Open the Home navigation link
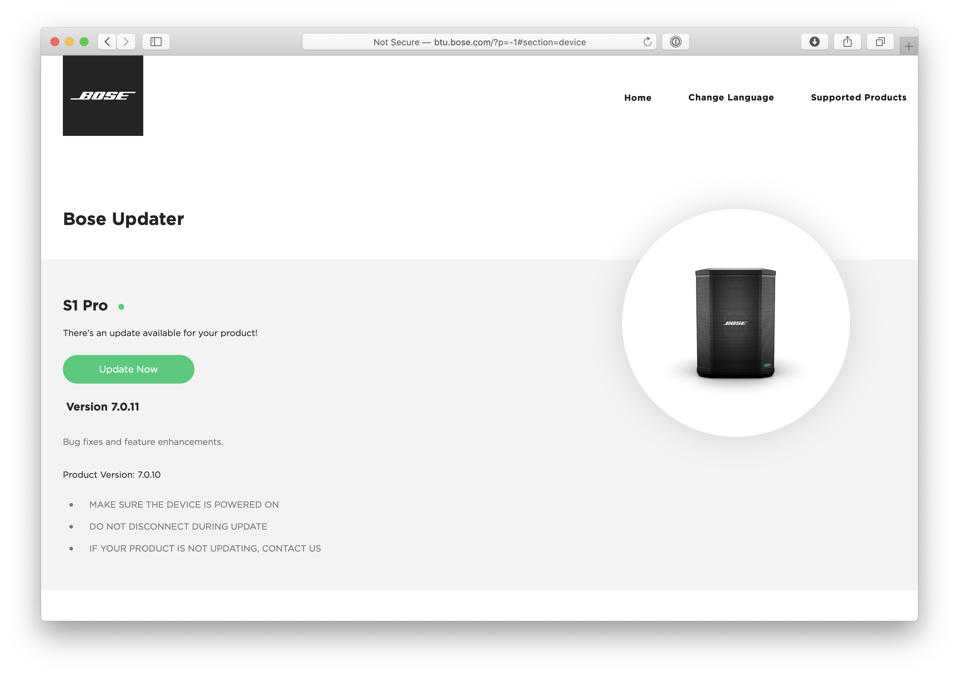 coord(637,98)
